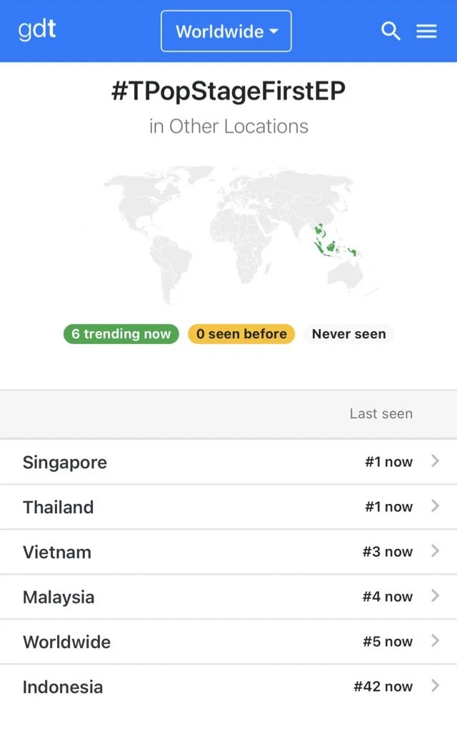Open the Worldwide location dropdown
This screenshot has width=457, height=731.
[226, 31]
